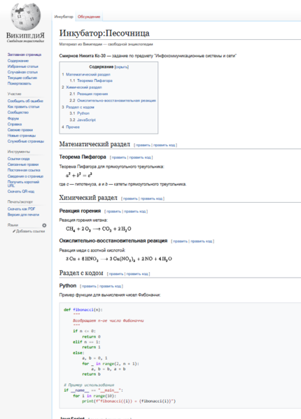This screenshot has height=419, width=301.
Task: Click править код next to Теорема Пифагора heading
Action: pyautogui.click(x=140, y=157)
